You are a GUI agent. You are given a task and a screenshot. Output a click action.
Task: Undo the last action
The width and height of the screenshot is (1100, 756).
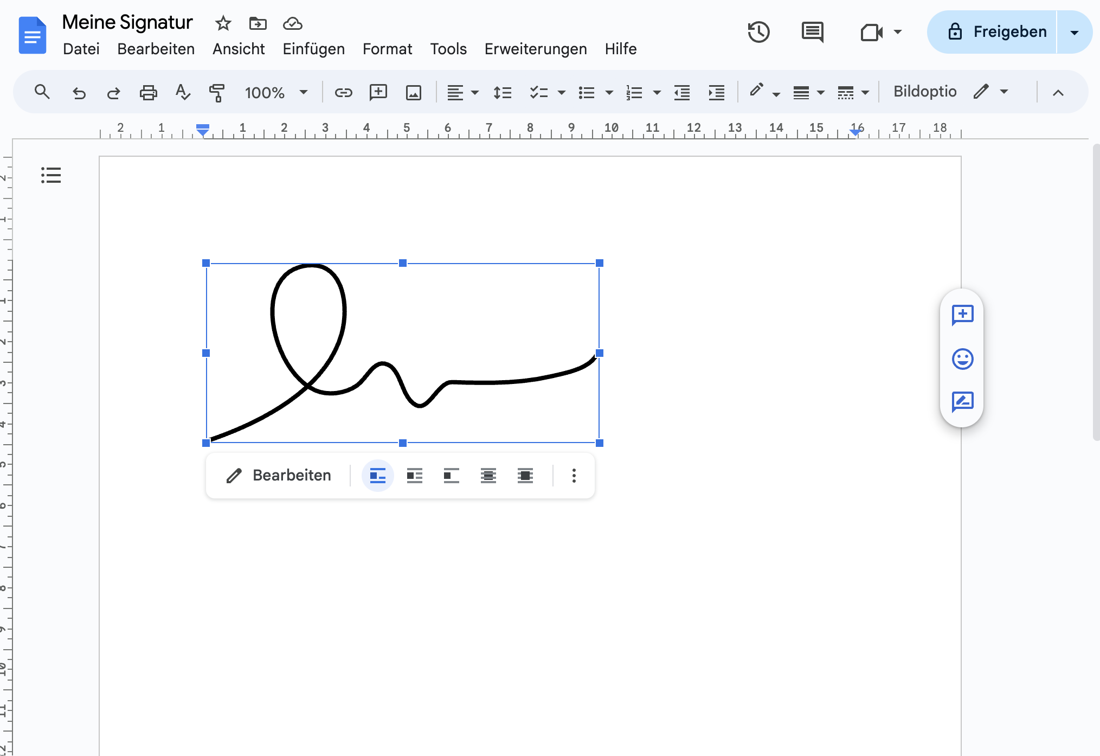click(x=79, y=93)
